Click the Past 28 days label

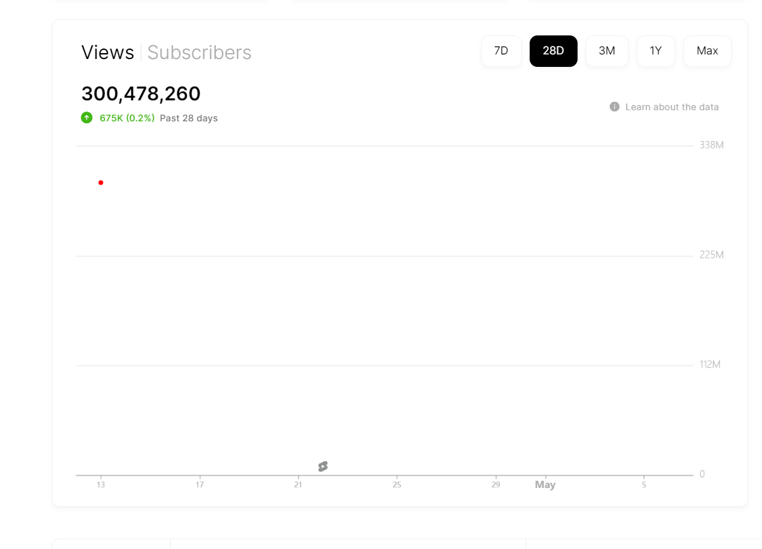188,118
